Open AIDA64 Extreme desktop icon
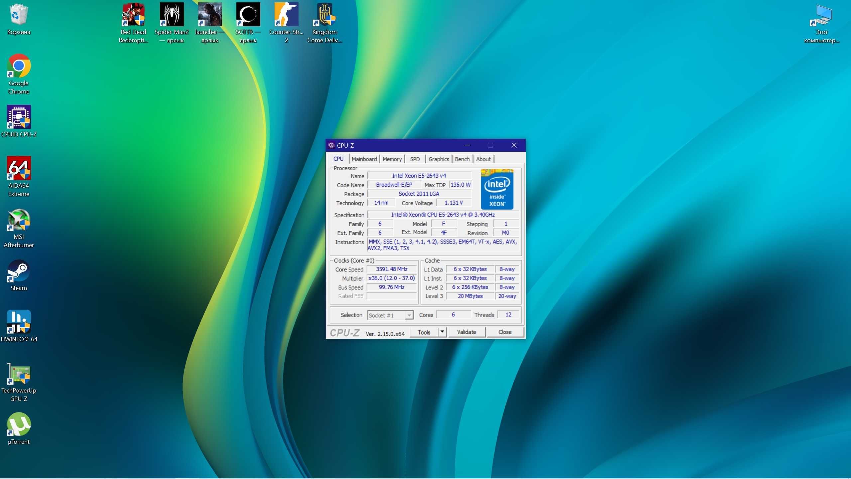Screen dimensions: 851x479 (19, 176)
